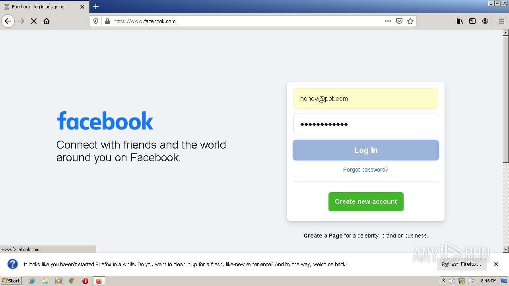The width and height of the screenshot is (509, 286).
Task: Open Firefox account menu
Action: [x=485, y=21]
